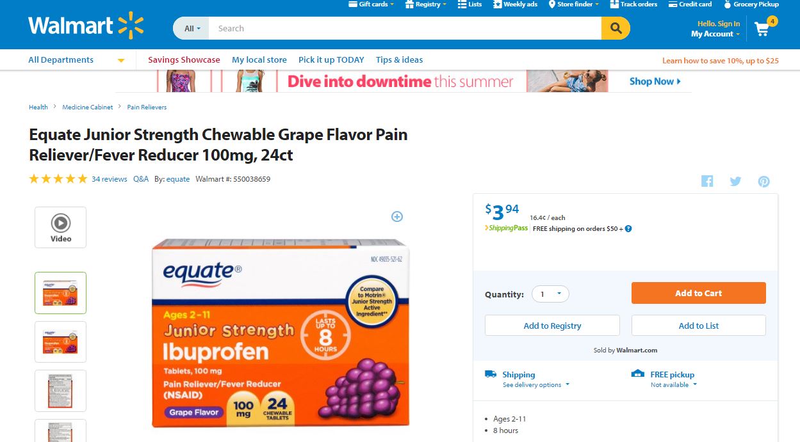800x442 pixels.
Task: Open My Account dropdown
Action: (715, 34)
